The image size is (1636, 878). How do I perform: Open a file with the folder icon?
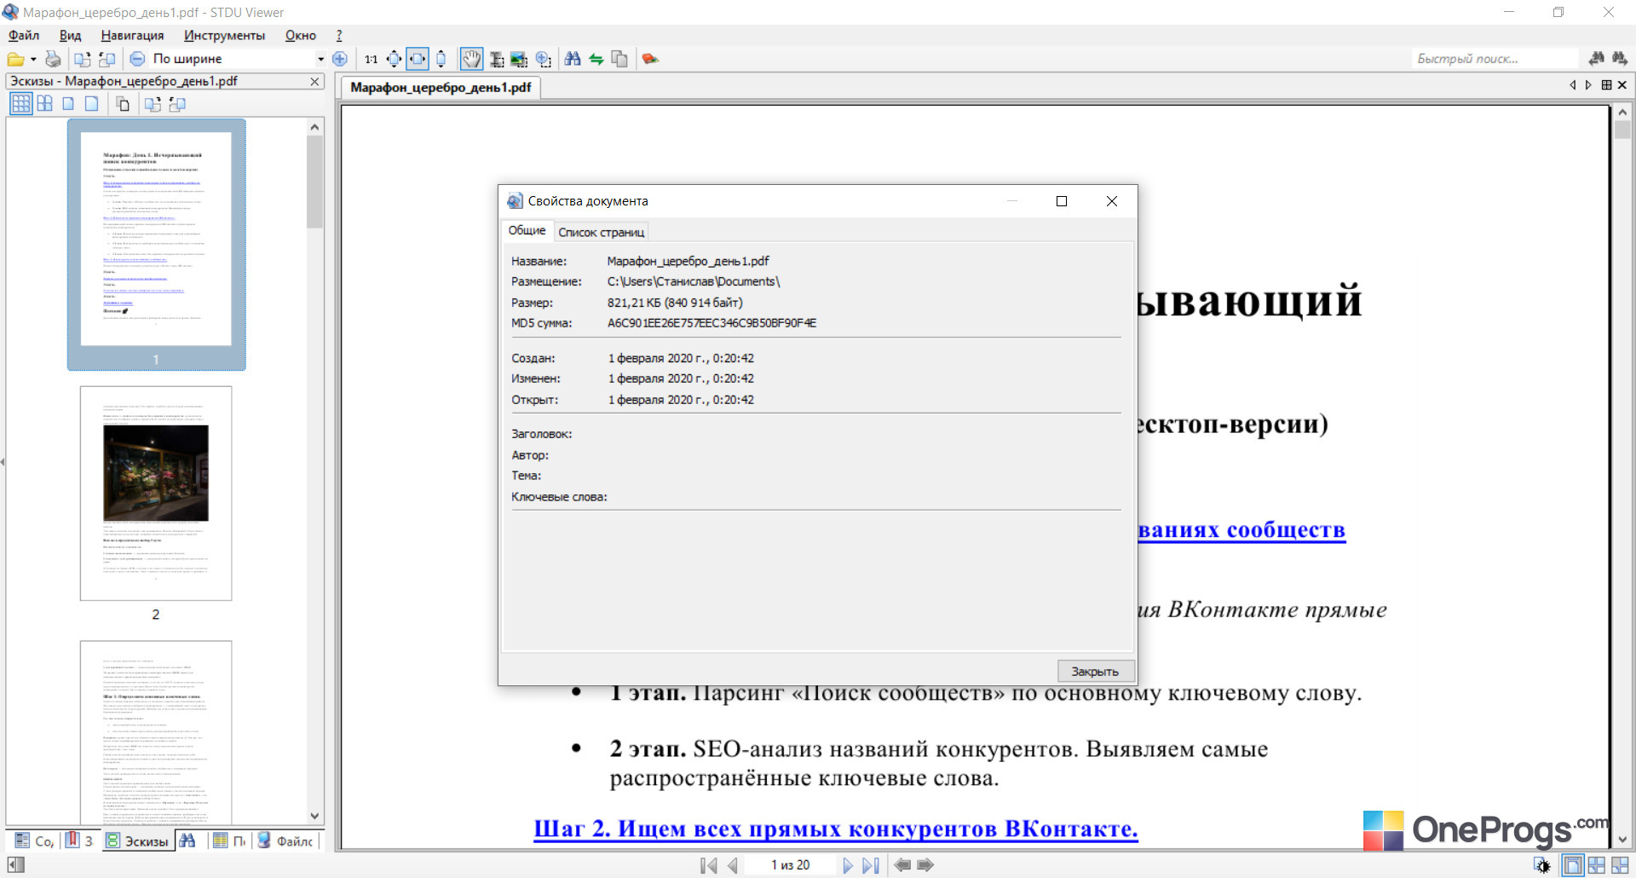click(15, 59)
